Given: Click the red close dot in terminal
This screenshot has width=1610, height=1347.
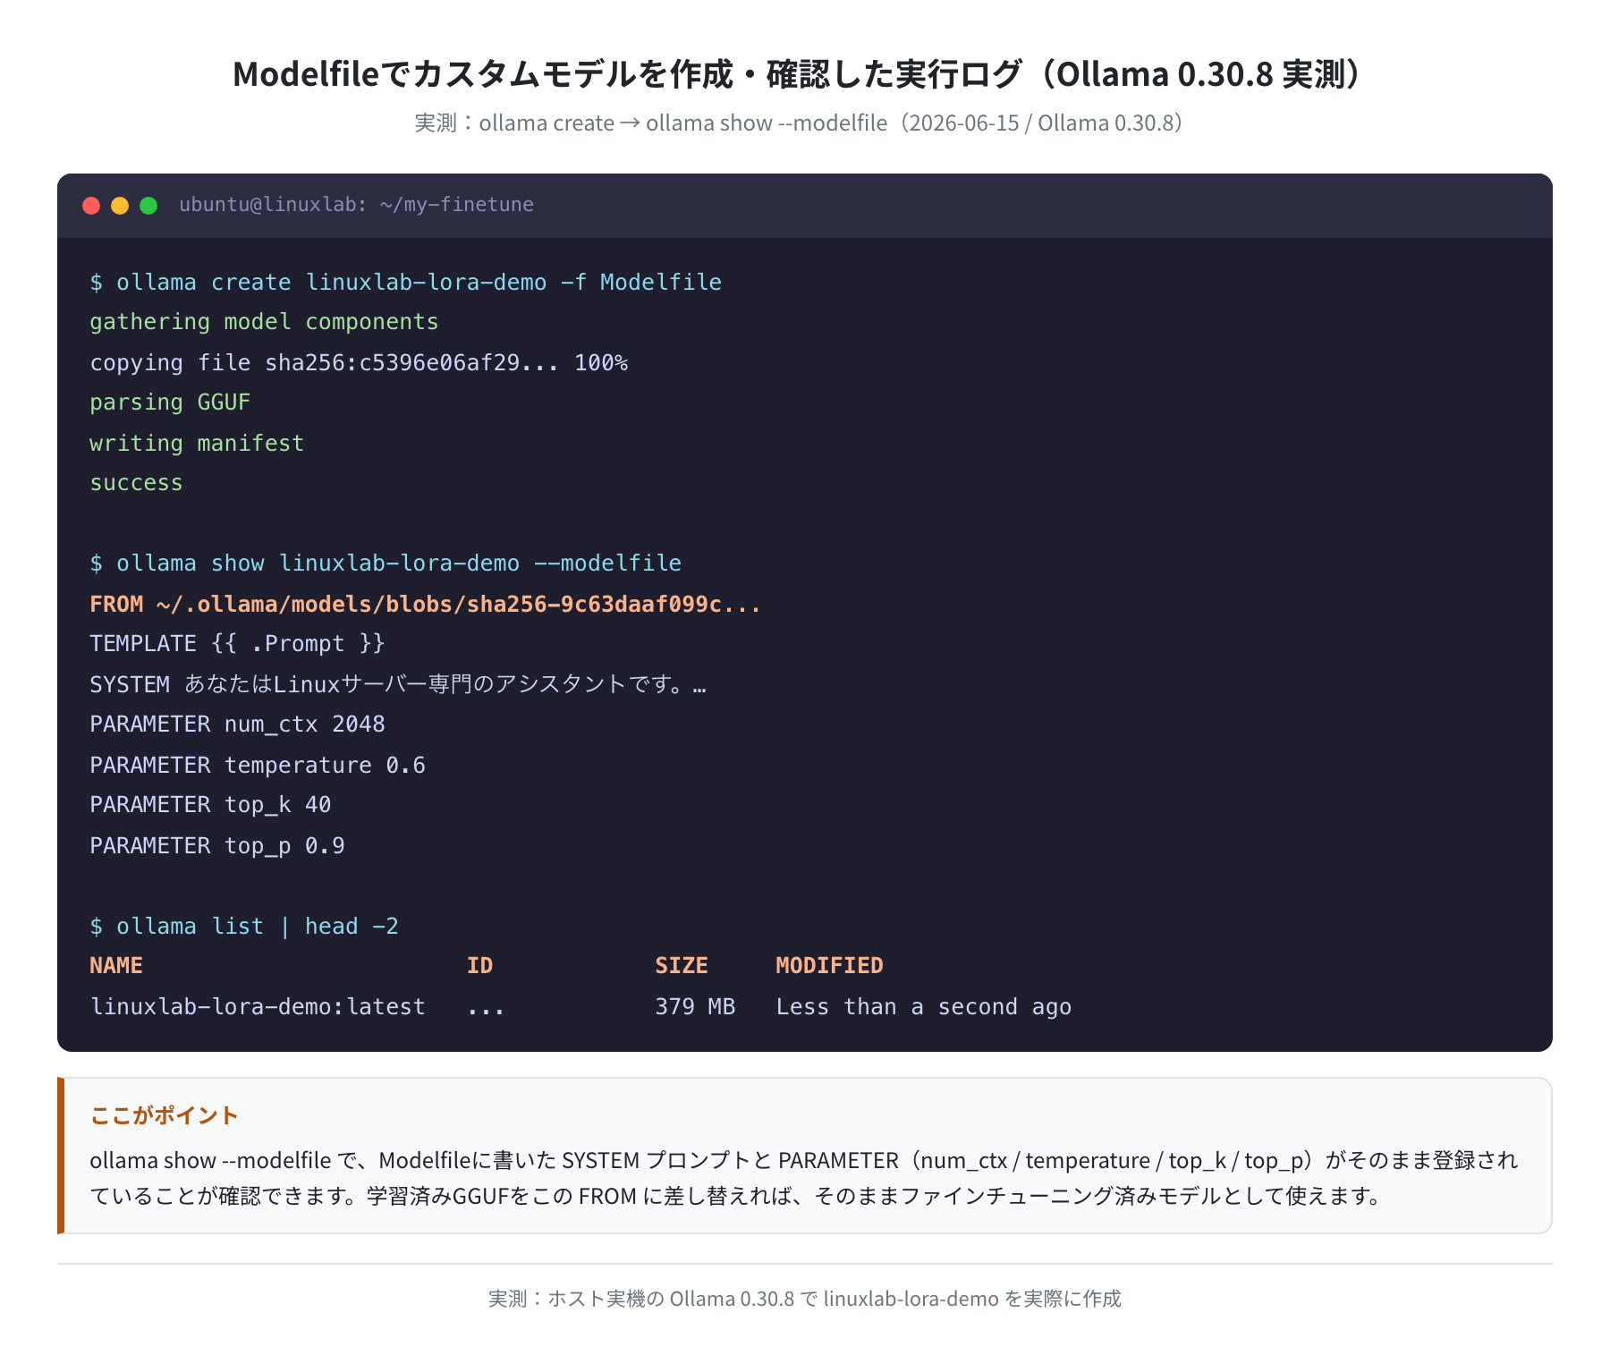Looking at the screenshot, I should pos(91,206).
